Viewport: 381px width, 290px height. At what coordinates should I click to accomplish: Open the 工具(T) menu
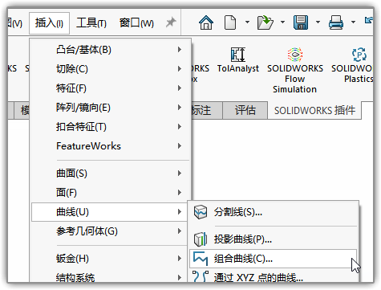coord(91,23)
